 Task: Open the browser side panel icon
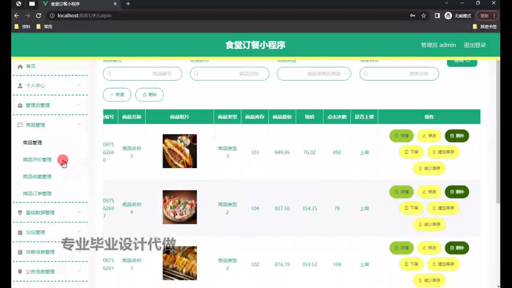[437, 16]
